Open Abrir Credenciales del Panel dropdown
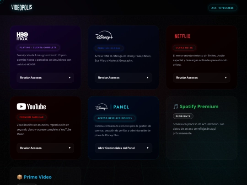This screenshot has width=247, height=185. click(123, 148)
